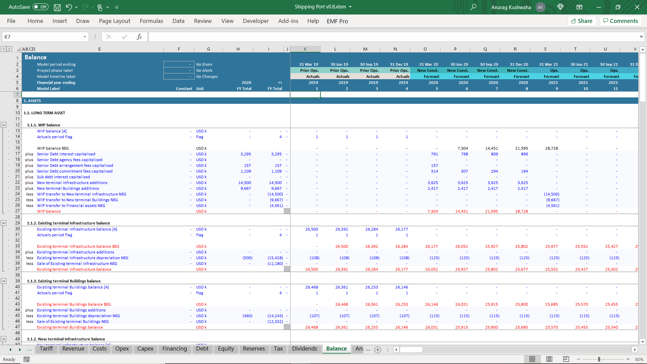The height and width of the screenshot is (364, 647).
Task: Open the Formulas ribbon tab
Action: pyautogui.click(x=151, y=21)
